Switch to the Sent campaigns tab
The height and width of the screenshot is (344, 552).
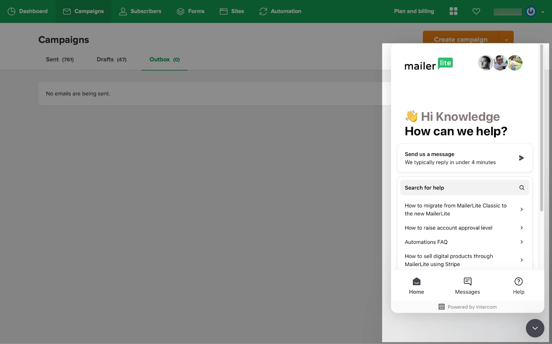[x=60, y=60]
